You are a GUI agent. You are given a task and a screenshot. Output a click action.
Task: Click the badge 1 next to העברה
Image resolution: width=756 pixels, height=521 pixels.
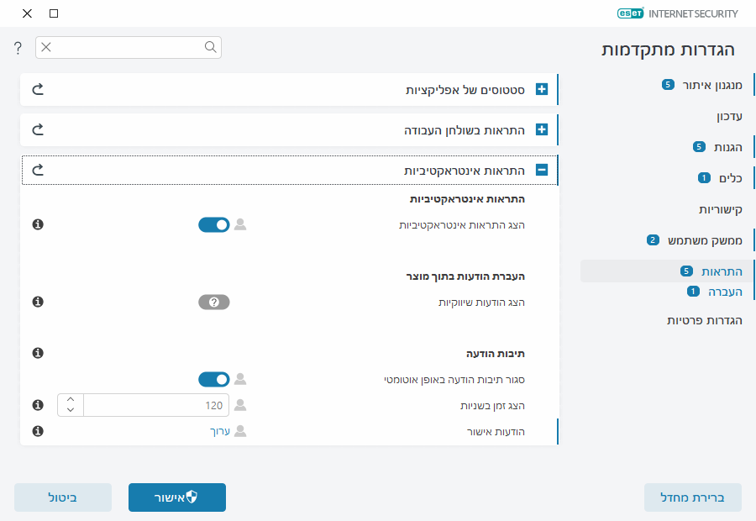click(x=693, y=292)
